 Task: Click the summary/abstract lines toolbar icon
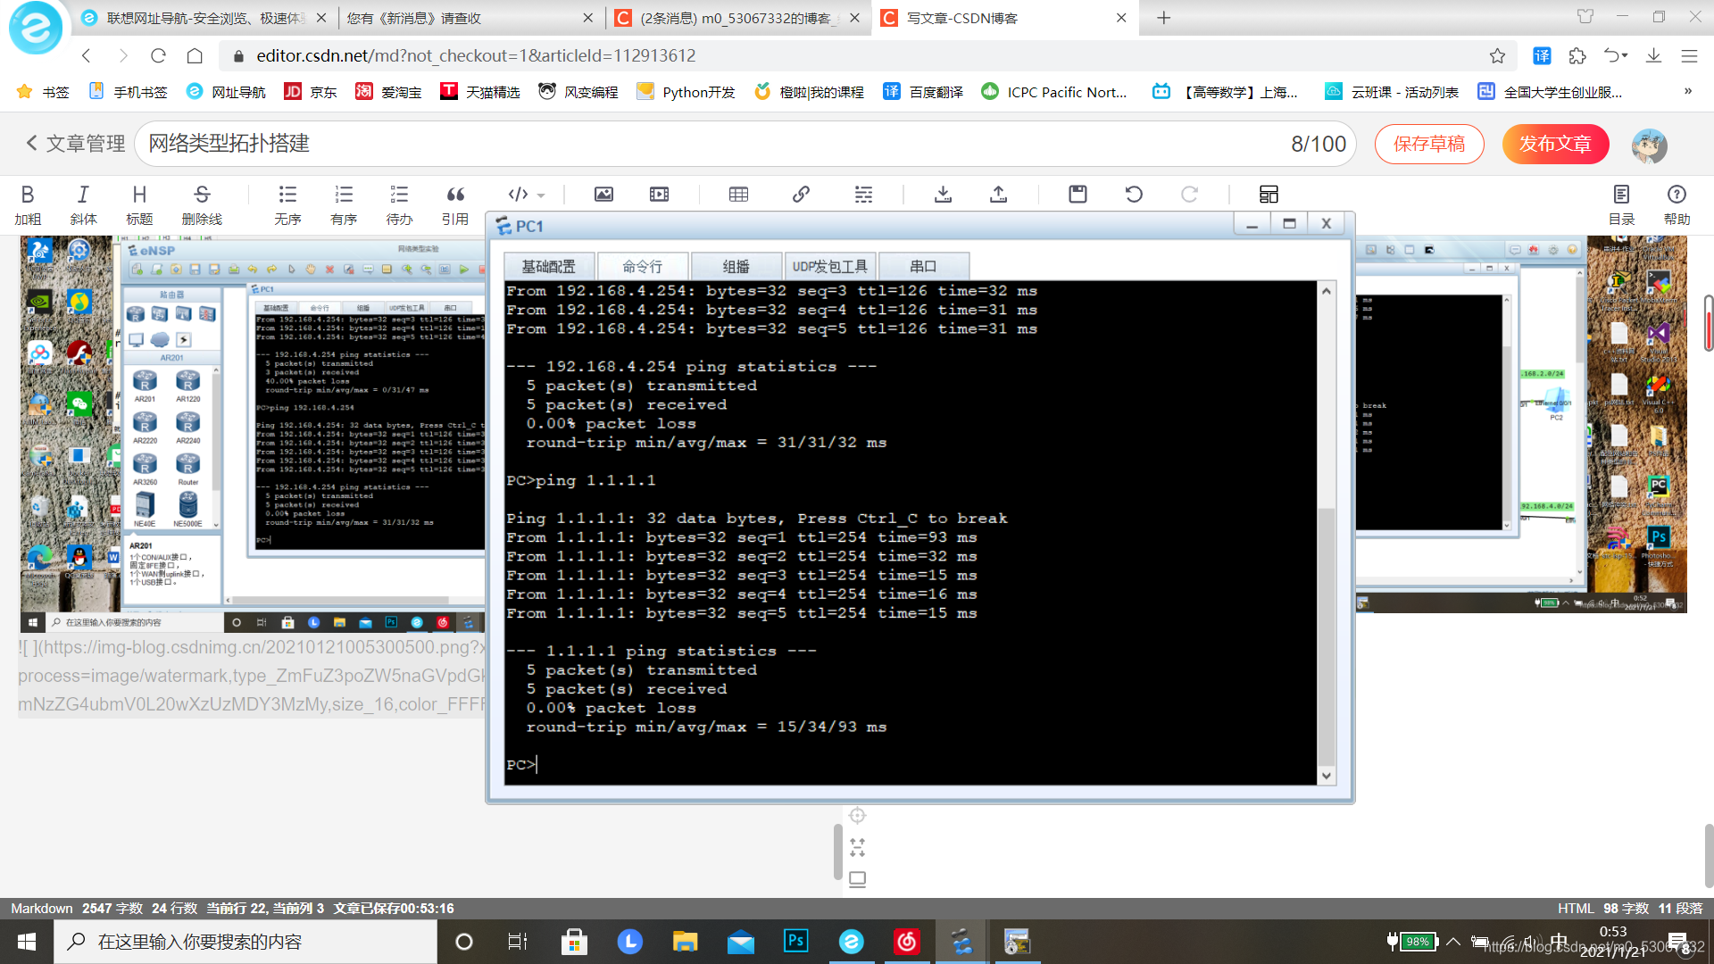[x=863, y=194]
